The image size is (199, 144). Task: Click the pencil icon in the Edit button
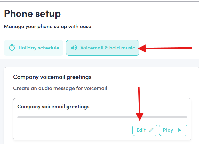(x=151, y=130)
